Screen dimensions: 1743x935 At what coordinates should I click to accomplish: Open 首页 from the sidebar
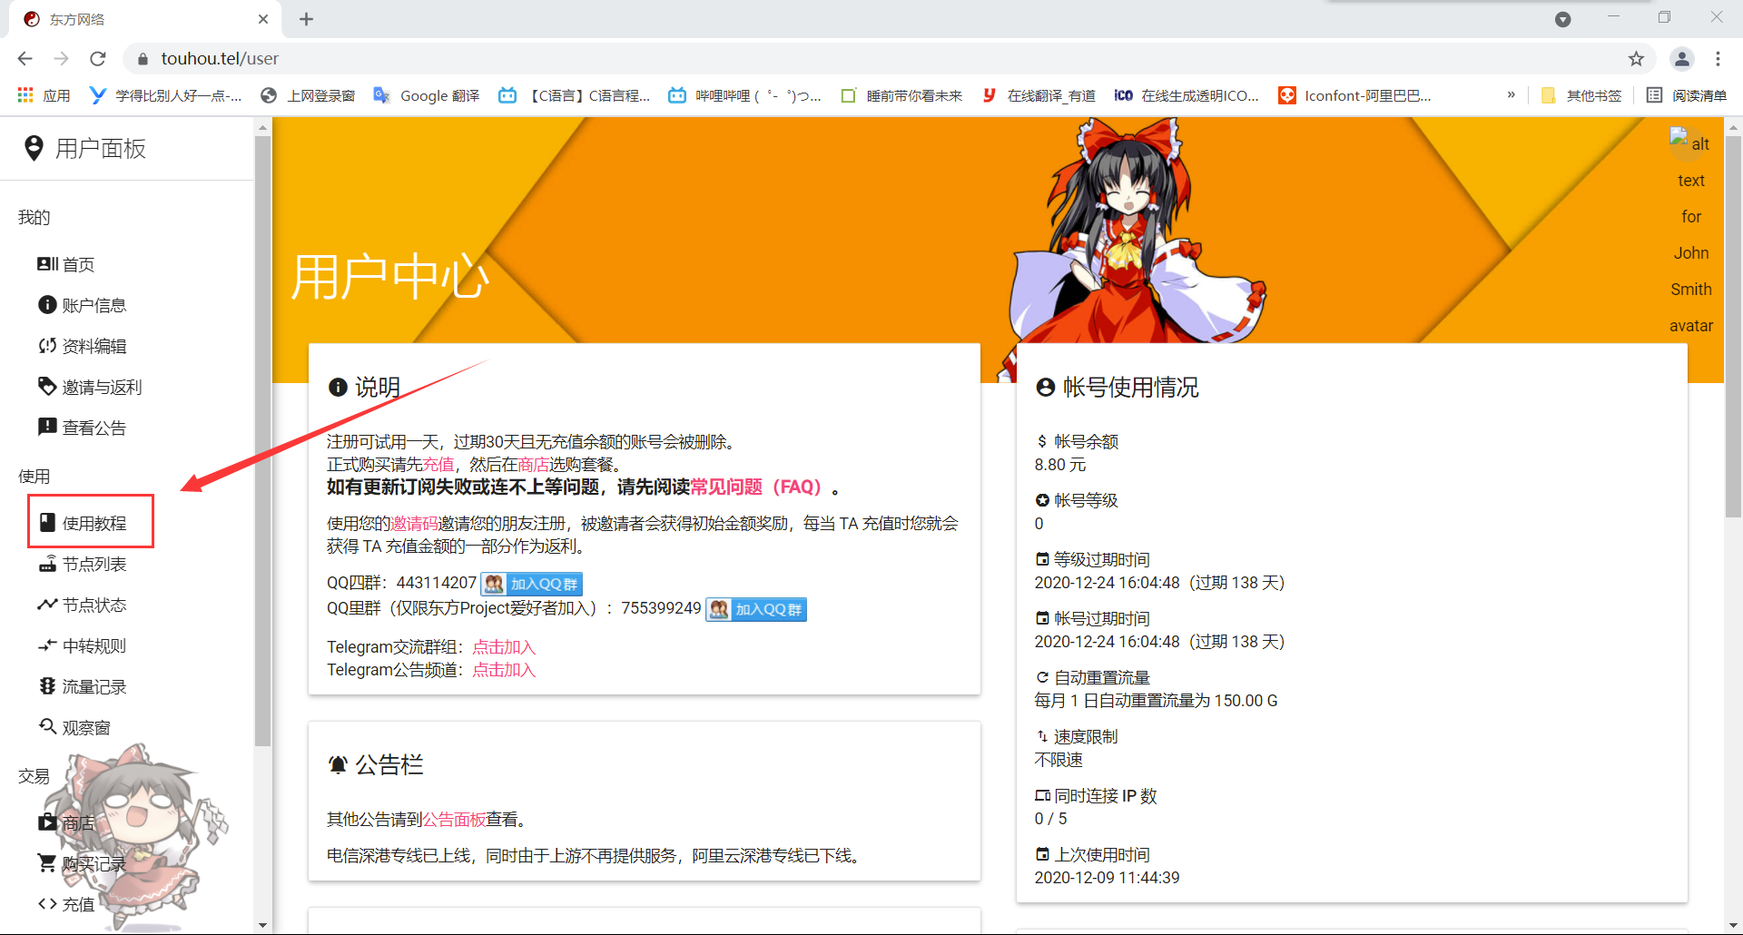click(78, 264)
